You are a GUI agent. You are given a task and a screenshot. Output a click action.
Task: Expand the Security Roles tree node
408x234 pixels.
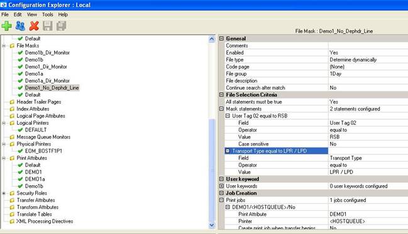[x=4, y=193]
